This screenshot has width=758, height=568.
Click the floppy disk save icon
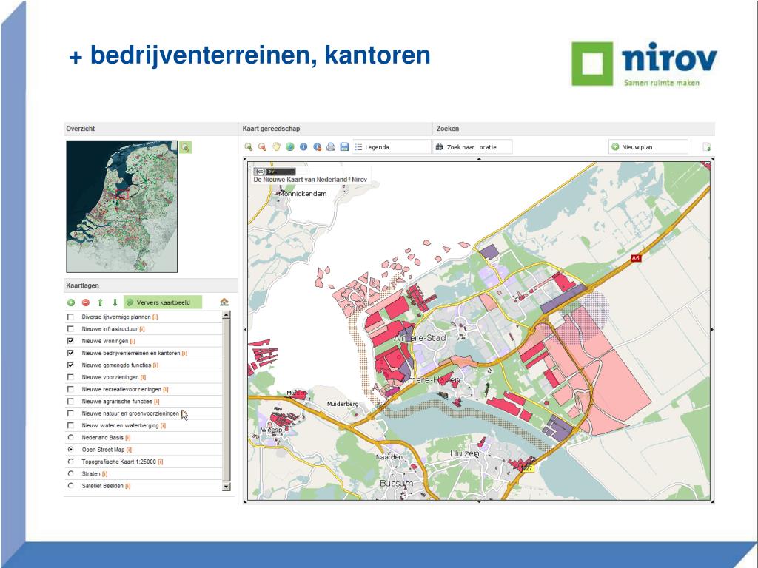344,147
